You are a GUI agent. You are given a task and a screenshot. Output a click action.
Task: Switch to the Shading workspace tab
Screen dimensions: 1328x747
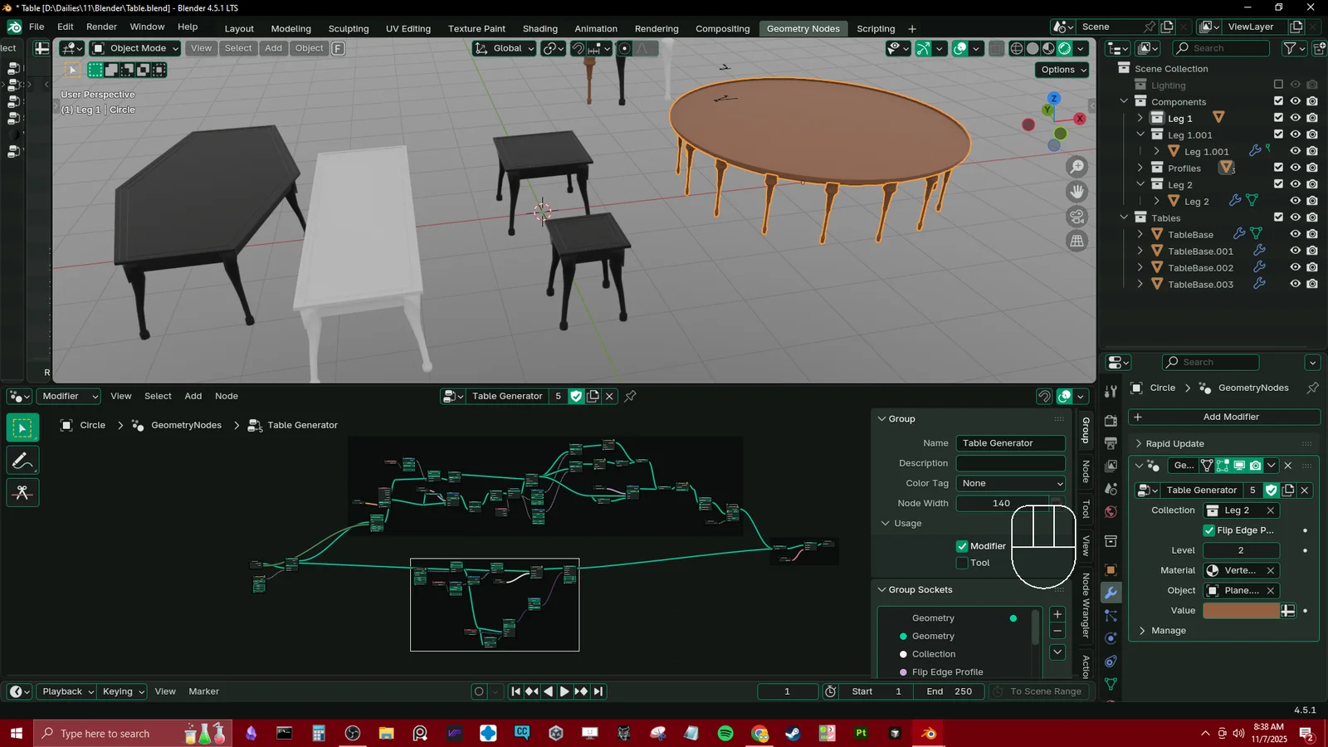coord(539,28)
